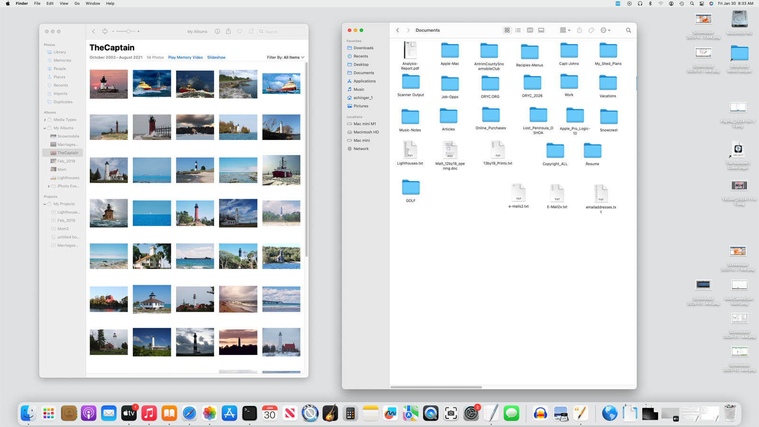The image size is (759, 427).
Task: Select icon view in Finder toolbar
Action: pyautogui.click(x=507, y=30)
